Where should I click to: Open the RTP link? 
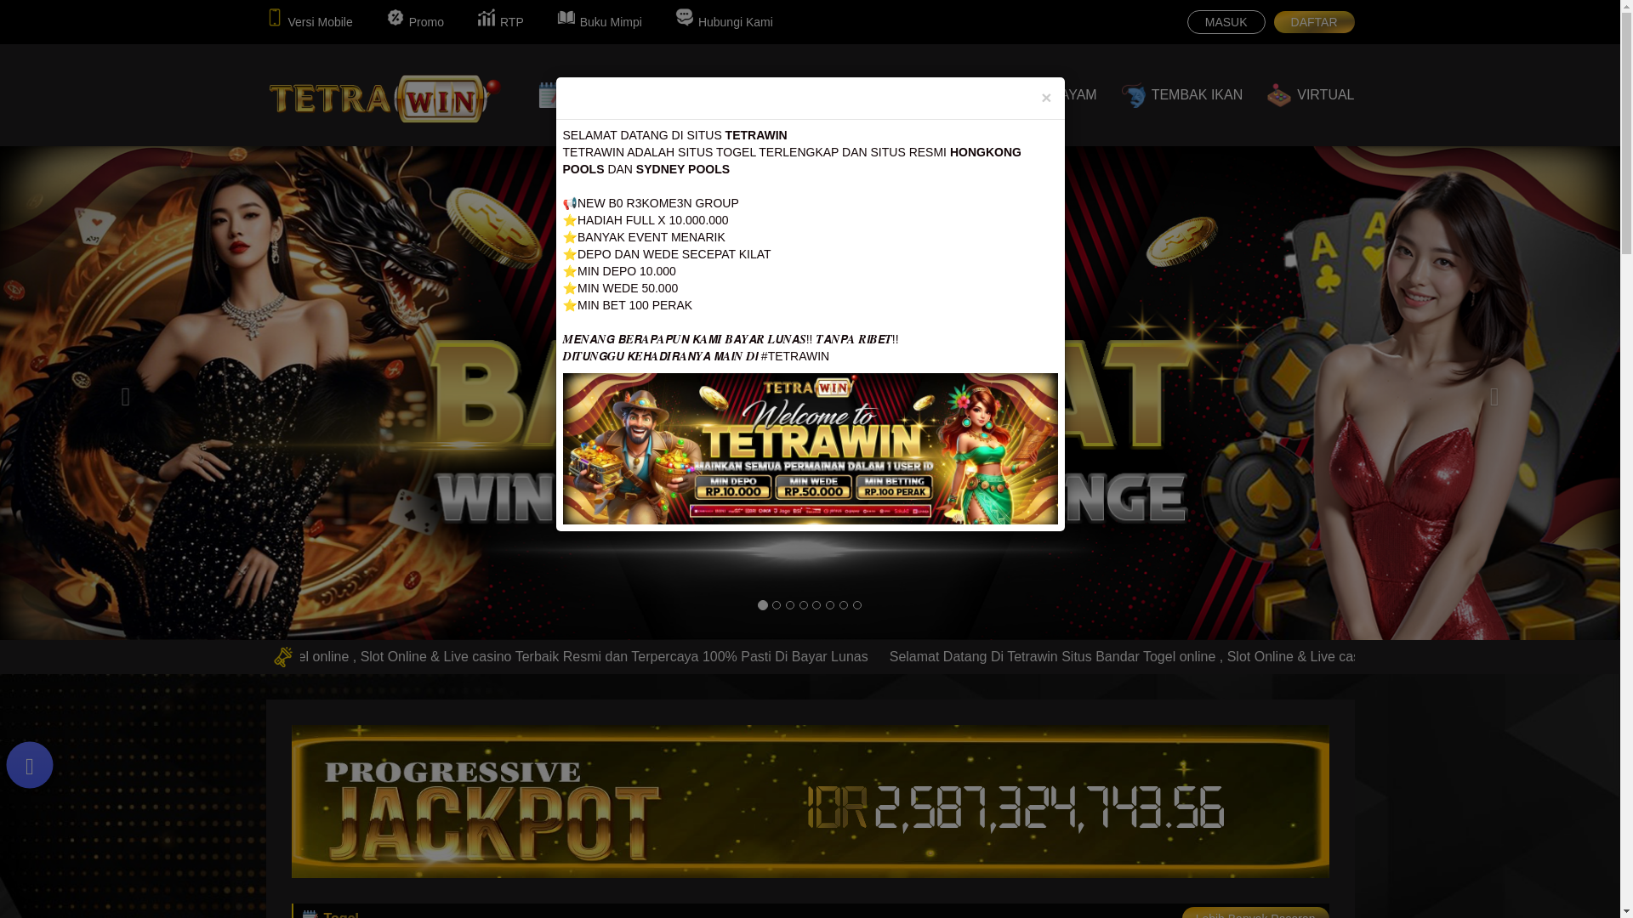[500, 20]
